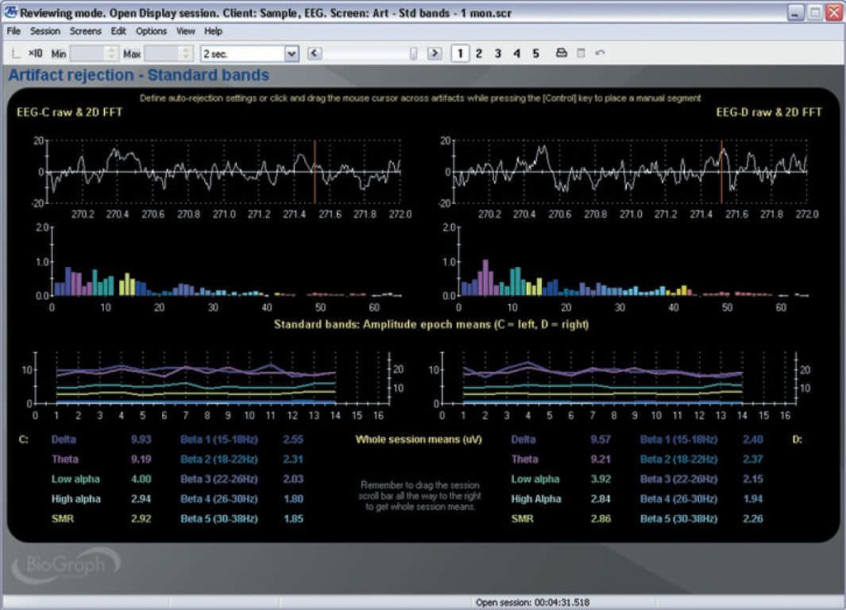
Task: Switch to screen page 2
Action: click(x=478, y=54)
